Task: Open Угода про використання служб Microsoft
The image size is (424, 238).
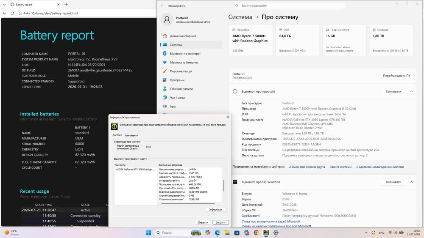Action: click(x=271, y=221)
